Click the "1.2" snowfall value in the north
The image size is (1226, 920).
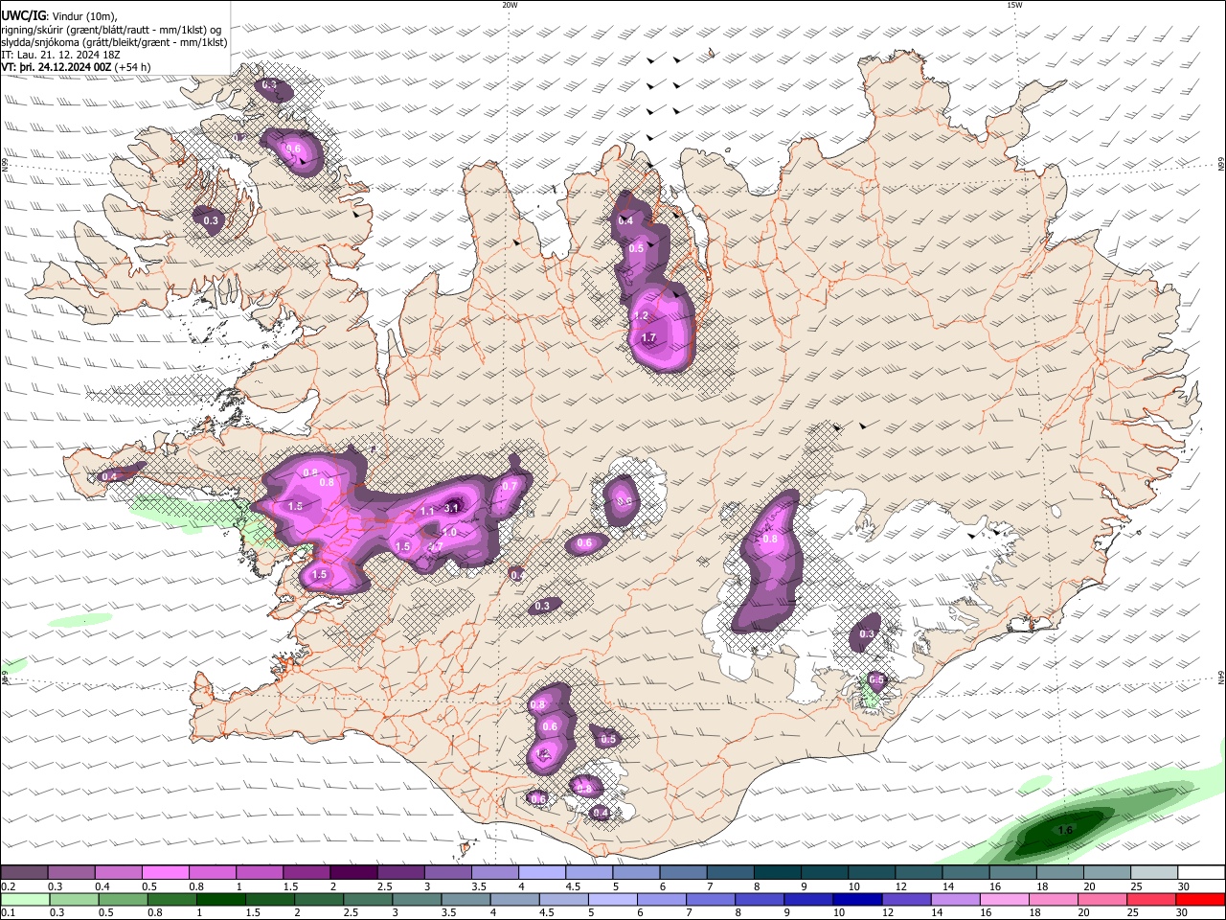[642, 315]
